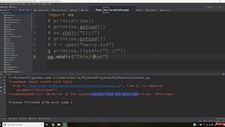Open file reading.py in project tree
This screenshot has height=127, width=225.
tap(10, 58)
